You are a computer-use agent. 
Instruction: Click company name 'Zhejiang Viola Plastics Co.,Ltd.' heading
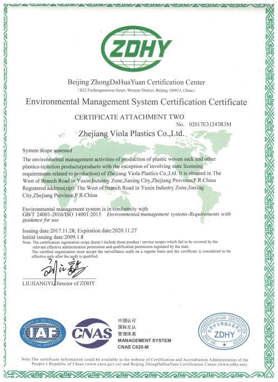click(131, 133)
